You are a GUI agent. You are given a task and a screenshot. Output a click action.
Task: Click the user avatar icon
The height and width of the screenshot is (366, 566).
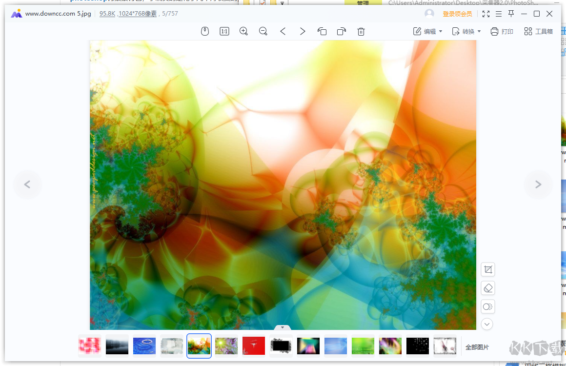[429, 14]
